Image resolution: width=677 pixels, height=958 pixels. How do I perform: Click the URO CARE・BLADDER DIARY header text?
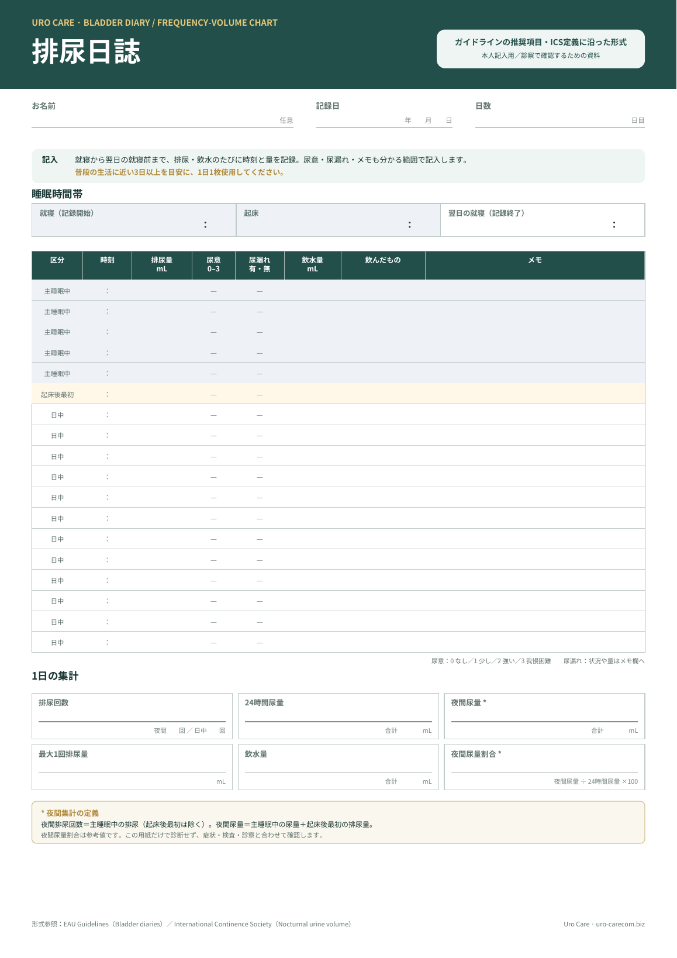155,23
